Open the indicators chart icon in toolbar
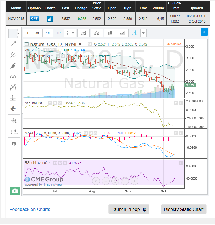Screen dimensions: 215x225 [x=83, y=33]
